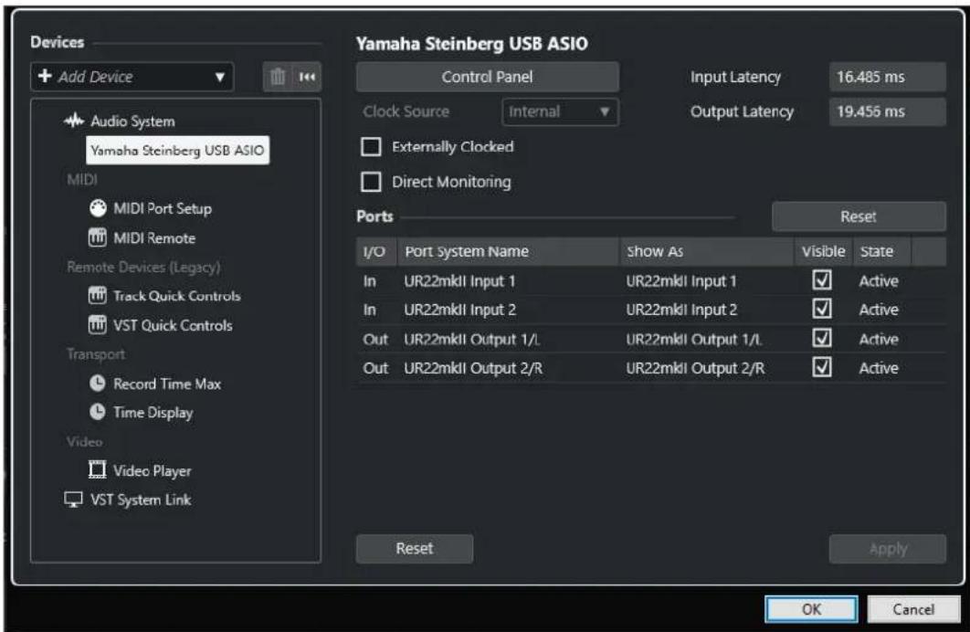Click the Input Latency value 16.485 ms
The image size is (970, 632).
[x=887, y=77]
